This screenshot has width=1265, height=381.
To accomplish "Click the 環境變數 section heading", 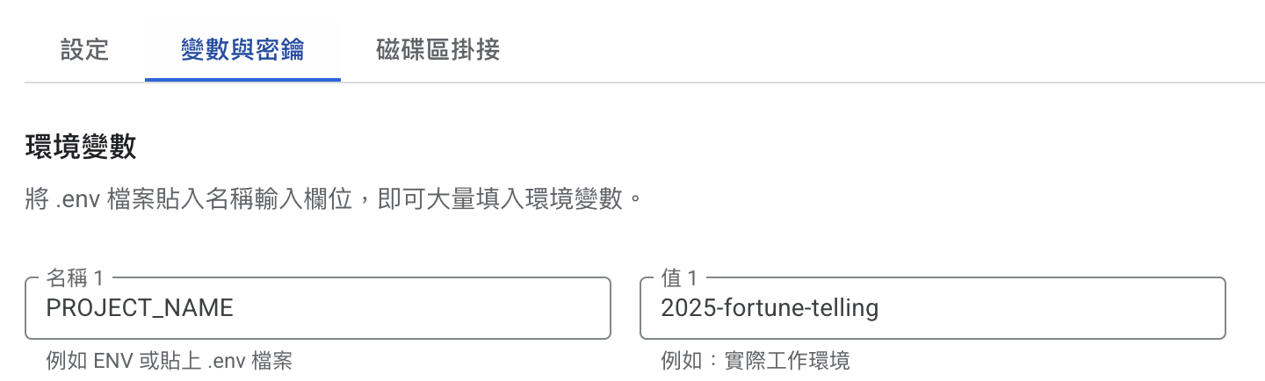I will 81,147.
